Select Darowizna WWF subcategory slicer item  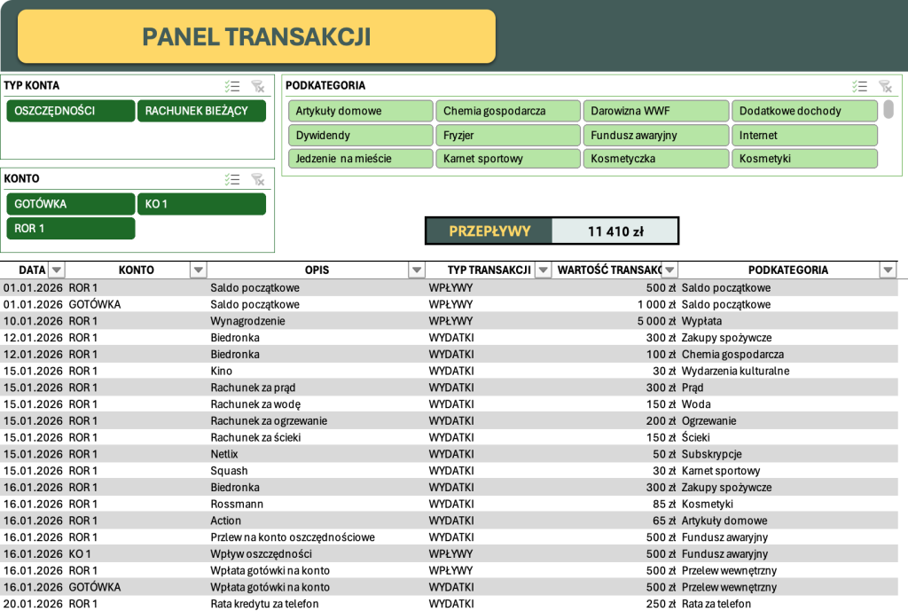(655, 111)
